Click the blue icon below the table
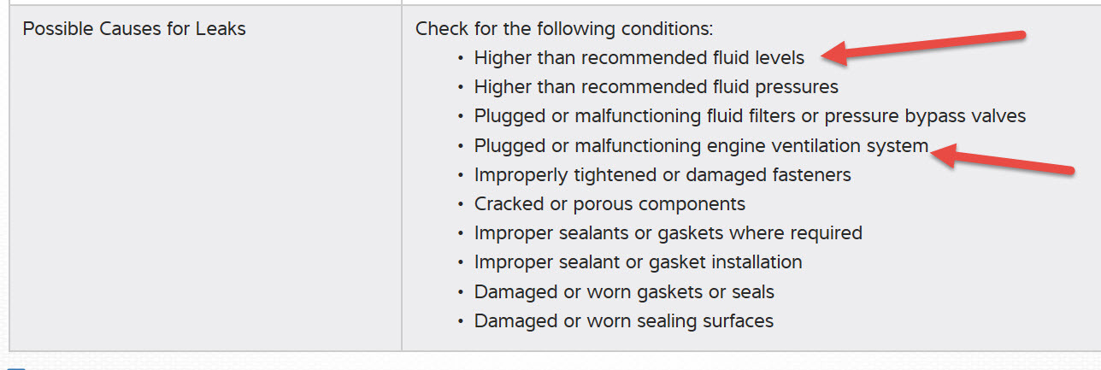This screenshot has width=1101, height=370. pyautogui.click(x=17, y=367)
